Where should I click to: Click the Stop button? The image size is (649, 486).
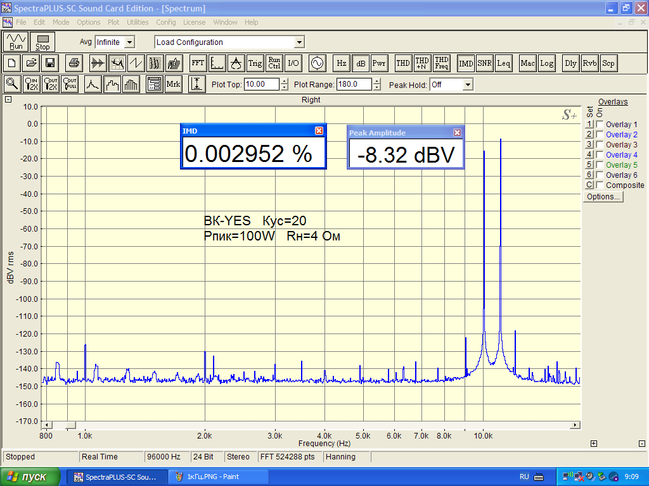42,42
